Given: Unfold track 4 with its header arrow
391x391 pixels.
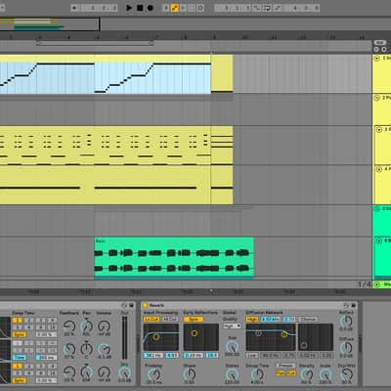Looking at the screenshot, I should [x=379, y=169].
